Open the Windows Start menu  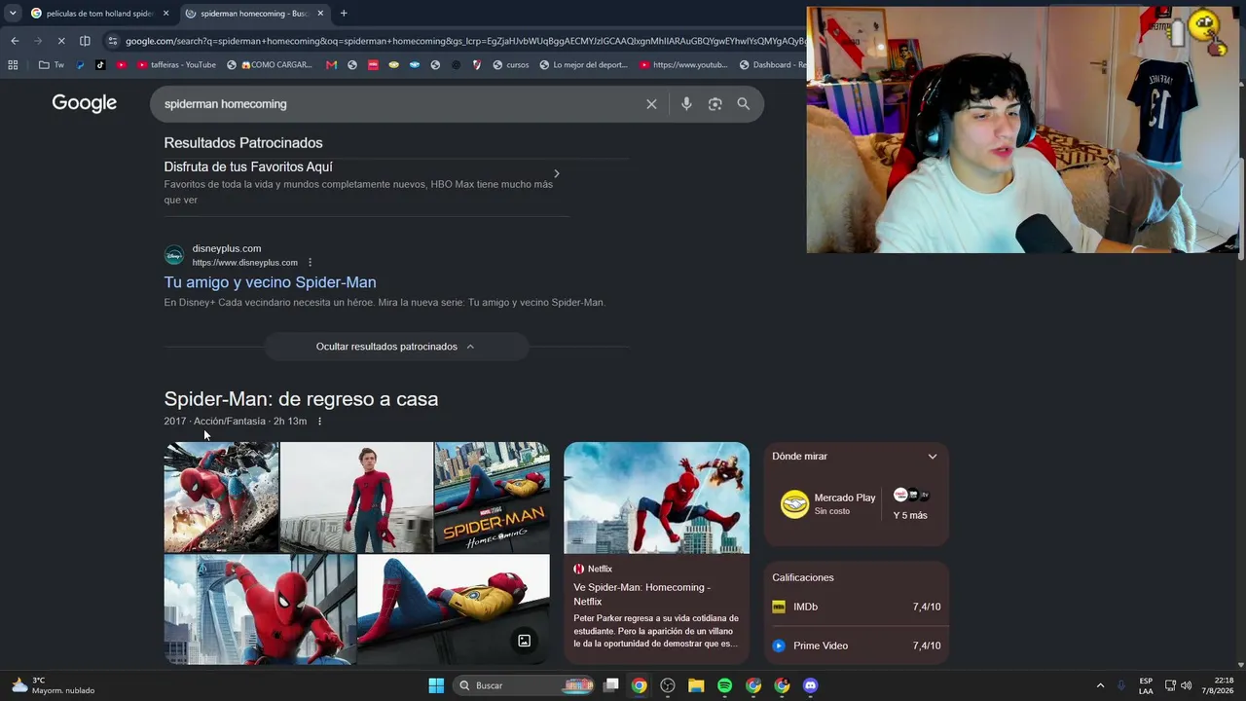pos(436,685)
